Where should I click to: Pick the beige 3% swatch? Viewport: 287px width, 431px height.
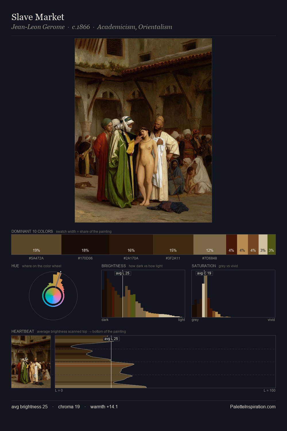tap(263, 245)
